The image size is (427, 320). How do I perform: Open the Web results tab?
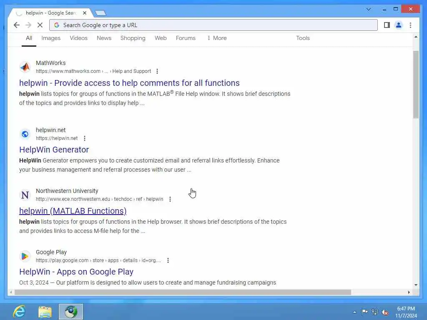161,38
